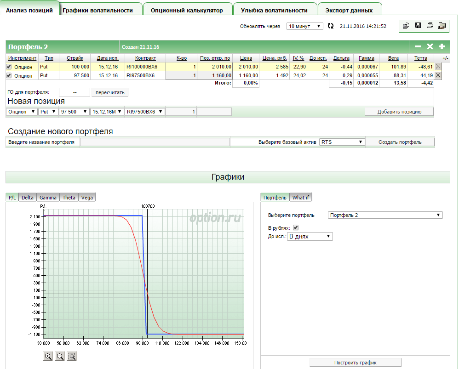
Task: Switch to 'Улыбка волатильности' tab
Action: [274, 10]
